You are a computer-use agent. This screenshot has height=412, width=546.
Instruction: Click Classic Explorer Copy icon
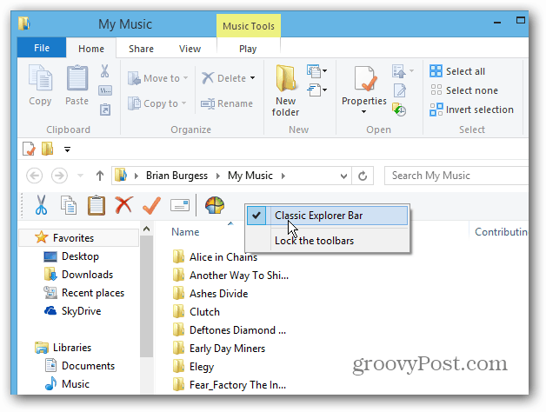(69, 205)
